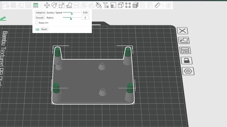Enable the Keep min checkbox
Image resolution: width=227 pixels, height=127 pixels.
point(37,23)
